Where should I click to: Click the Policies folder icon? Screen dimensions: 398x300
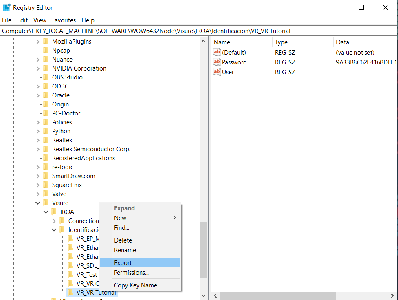(46, 122)
